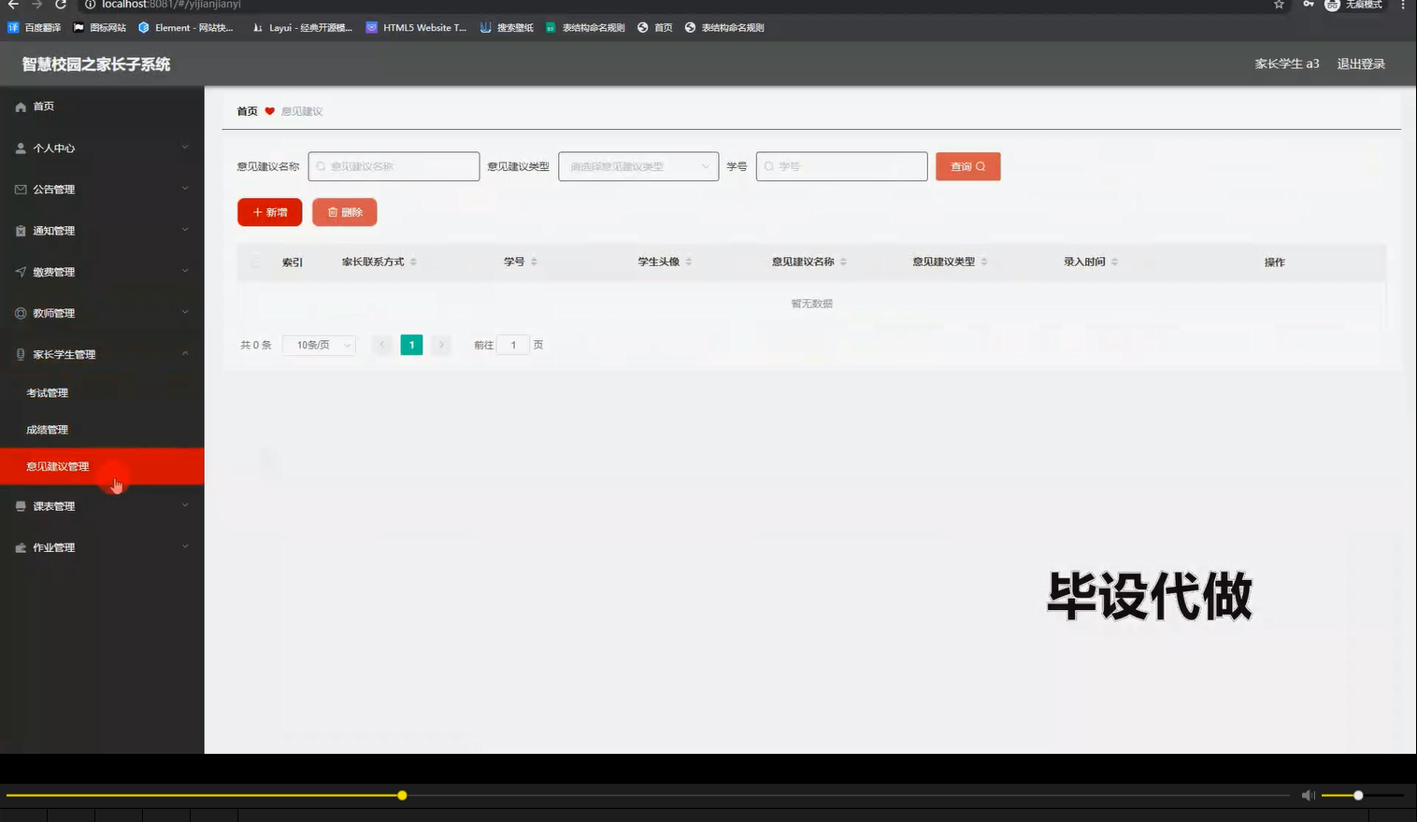This screenshot has width=1417, height=822.
Task: Mute audio via the speaker icon
Action: pyautogui.click(x=1308, y=795)
